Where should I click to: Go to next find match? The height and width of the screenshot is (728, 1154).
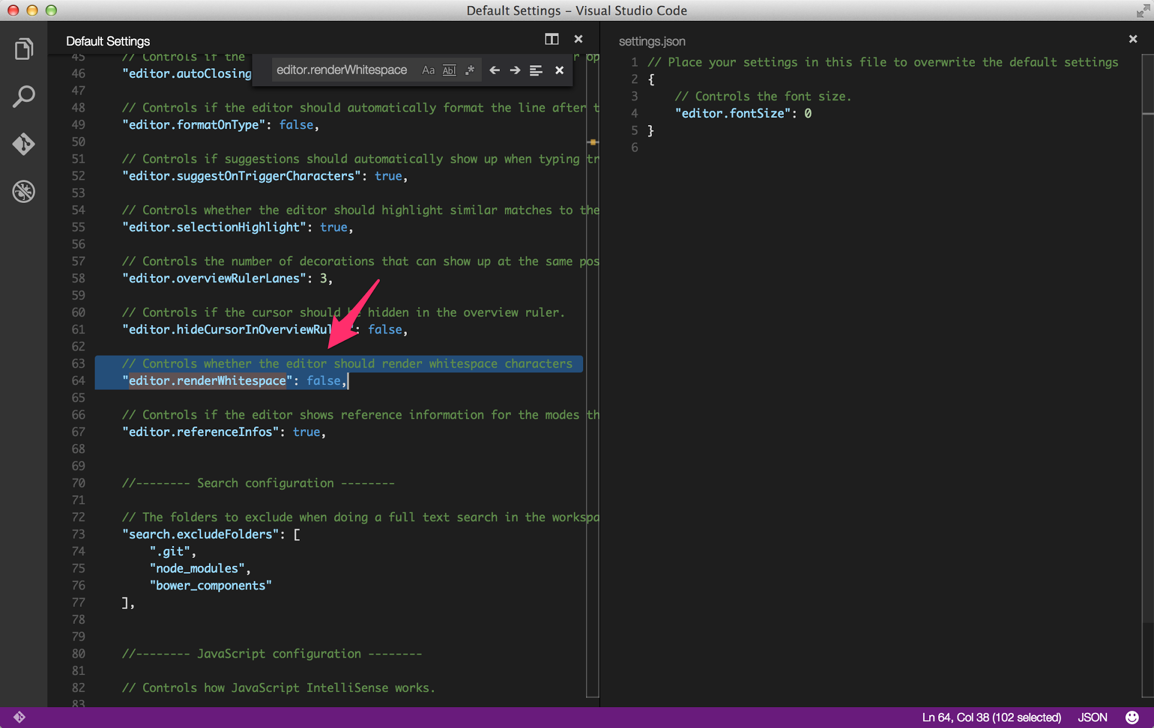click(x=514, y=70)
